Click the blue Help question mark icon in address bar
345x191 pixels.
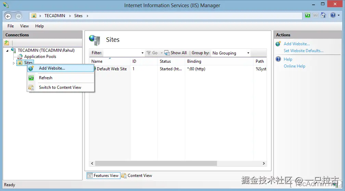tap(333, 15)
